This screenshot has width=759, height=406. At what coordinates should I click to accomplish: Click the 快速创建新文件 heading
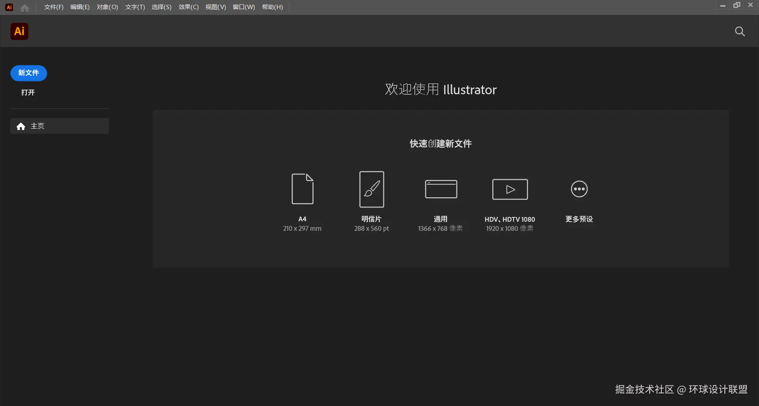(441, 144)
